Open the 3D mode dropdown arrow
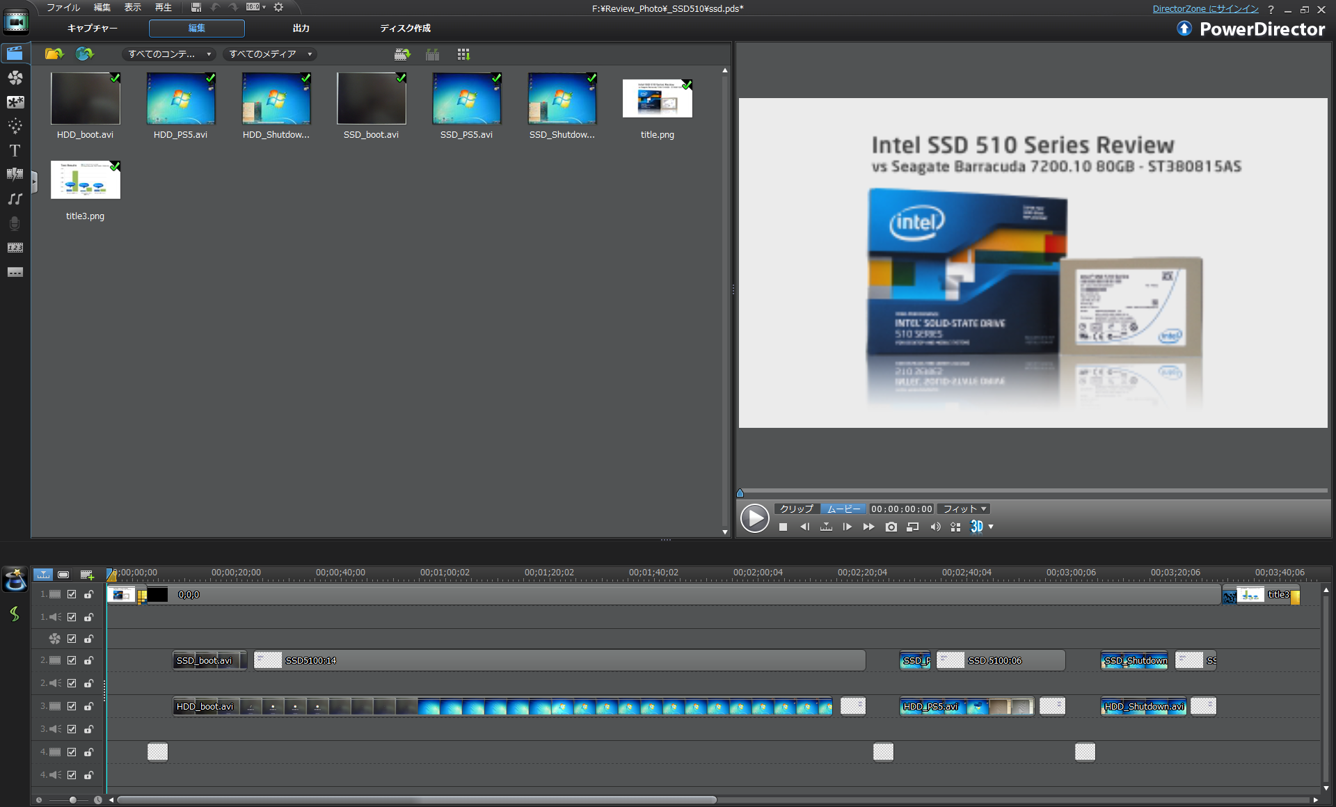This screenshot has width=1336, height=807. [991, 527]
